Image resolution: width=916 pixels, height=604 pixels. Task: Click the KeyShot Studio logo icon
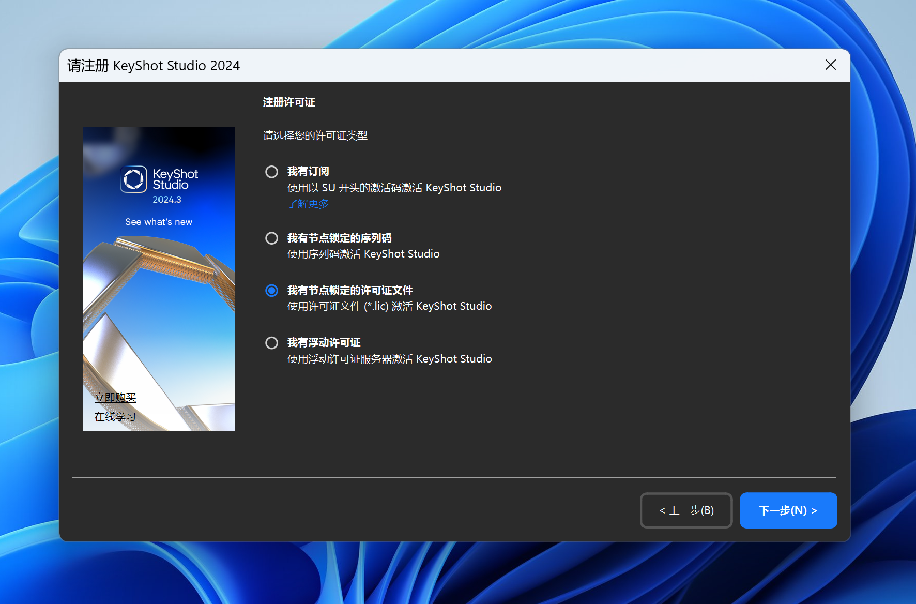pos(134,179)
